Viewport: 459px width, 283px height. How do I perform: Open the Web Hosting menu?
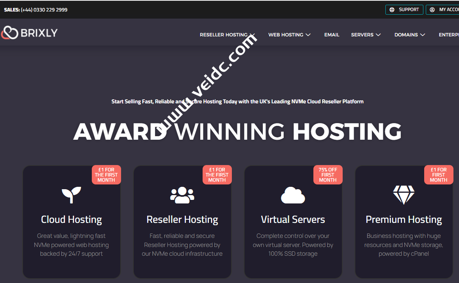290,35
